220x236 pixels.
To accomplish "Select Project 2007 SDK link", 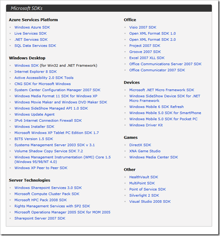I will coord(145,46).
